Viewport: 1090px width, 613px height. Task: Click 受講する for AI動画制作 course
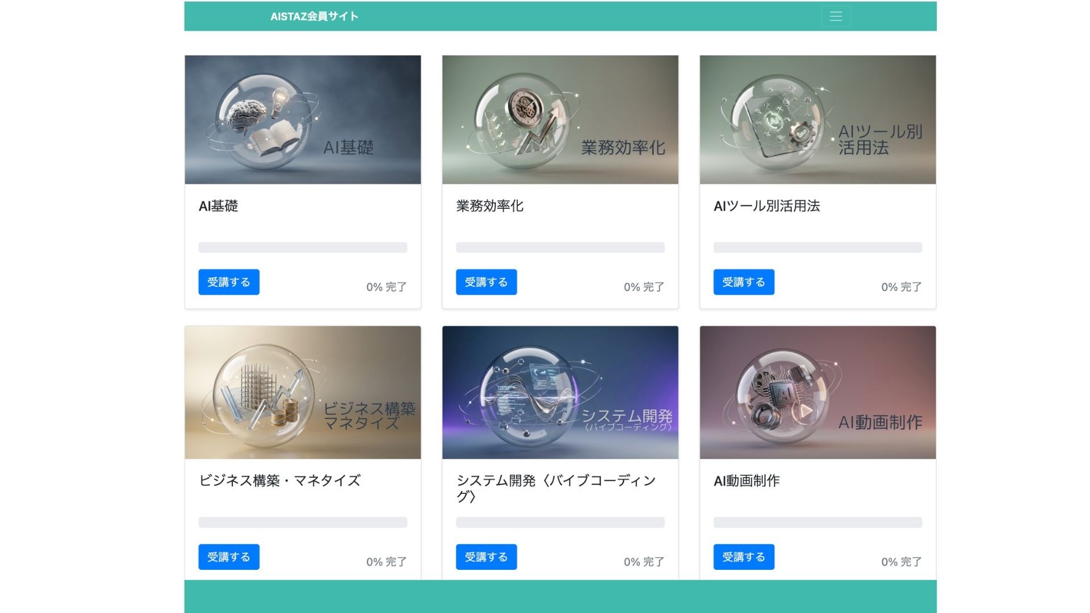pos(744,557)
